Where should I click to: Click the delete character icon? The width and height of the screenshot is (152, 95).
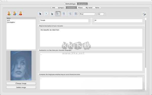(x=21, y=13)
